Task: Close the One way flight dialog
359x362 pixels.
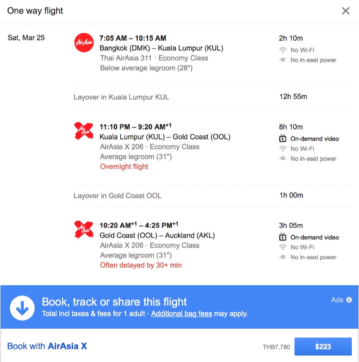Action: pos(346,11)
